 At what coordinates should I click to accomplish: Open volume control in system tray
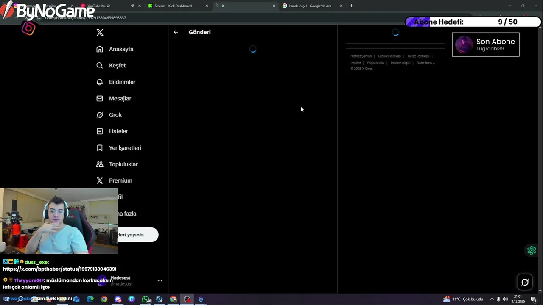tap(505, 299)
